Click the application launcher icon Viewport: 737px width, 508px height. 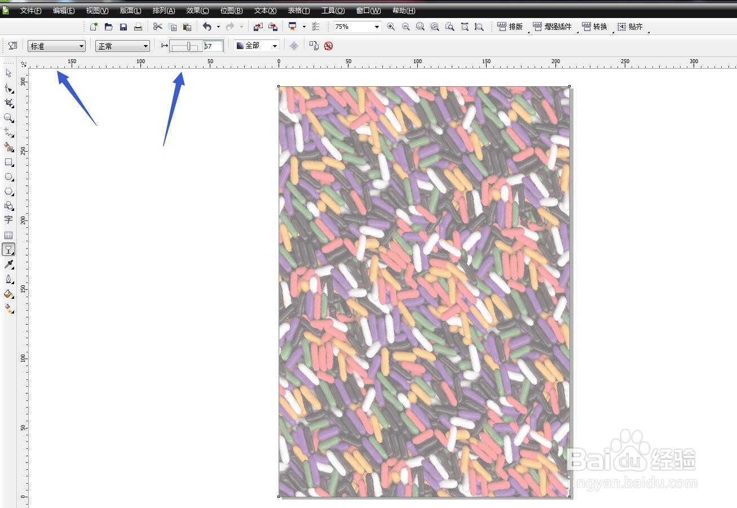292,26
